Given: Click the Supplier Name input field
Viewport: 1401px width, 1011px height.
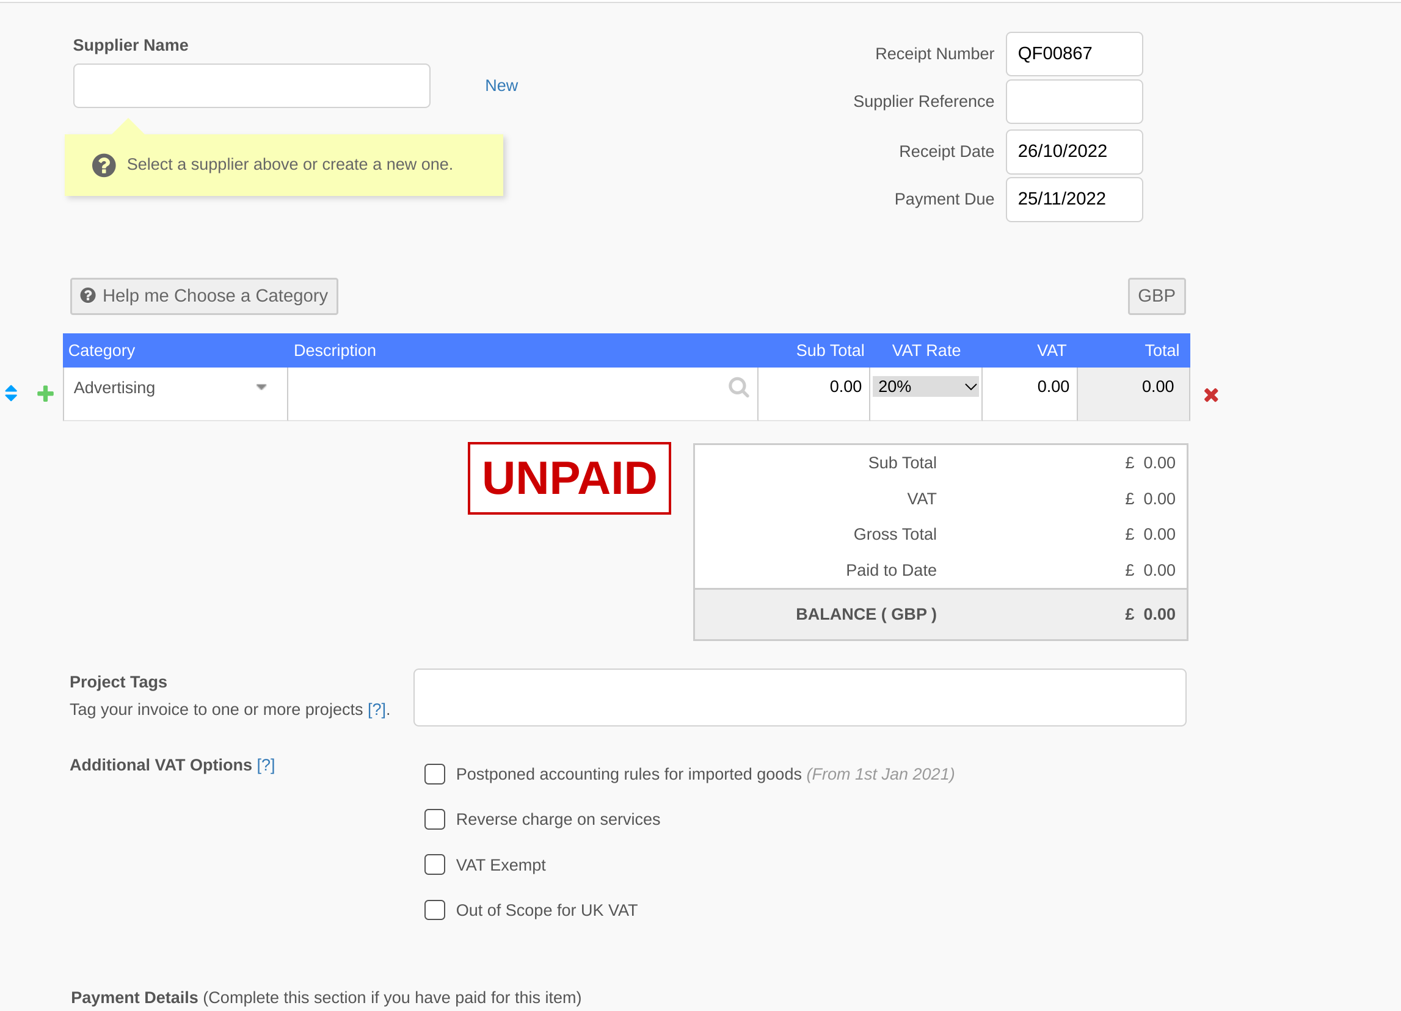Looking at the screenshot, I should (x=252, y=86).
